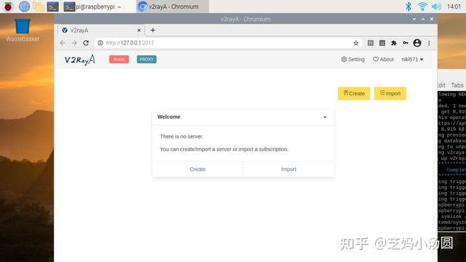The image size is (466, 262).
Task: Open the Extensions puzzle menu
Action: [x=394, y=43]
